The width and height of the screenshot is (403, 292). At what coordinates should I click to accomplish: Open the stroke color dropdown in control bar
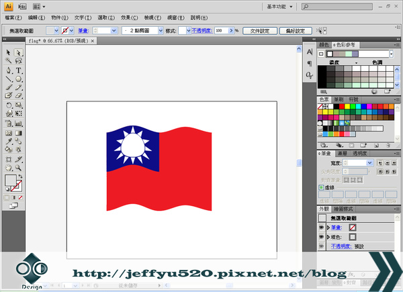71,31
